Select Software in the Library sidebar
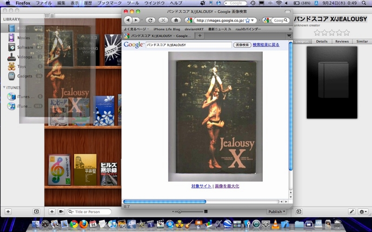Viewport: 372px width, 232px height. click(x=22, y=47)
